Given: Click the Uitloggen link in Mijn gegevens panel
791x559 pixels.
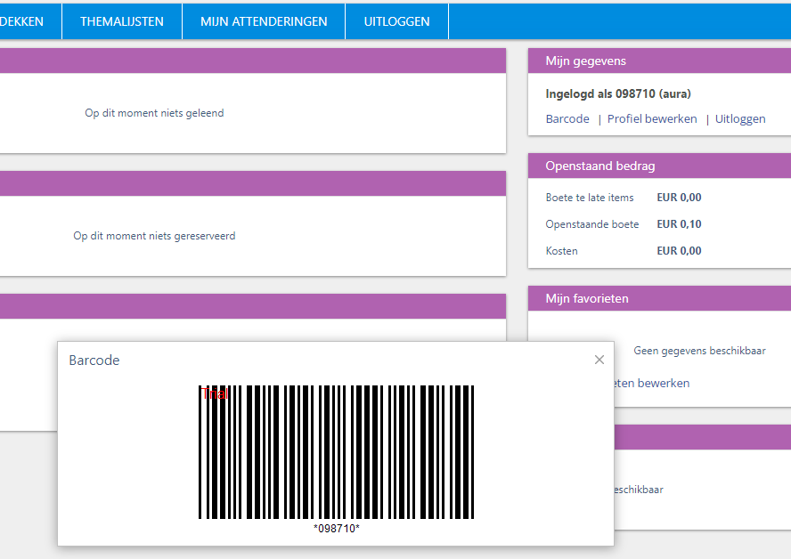Looking at the screenshot, I should tap(740, 118).
